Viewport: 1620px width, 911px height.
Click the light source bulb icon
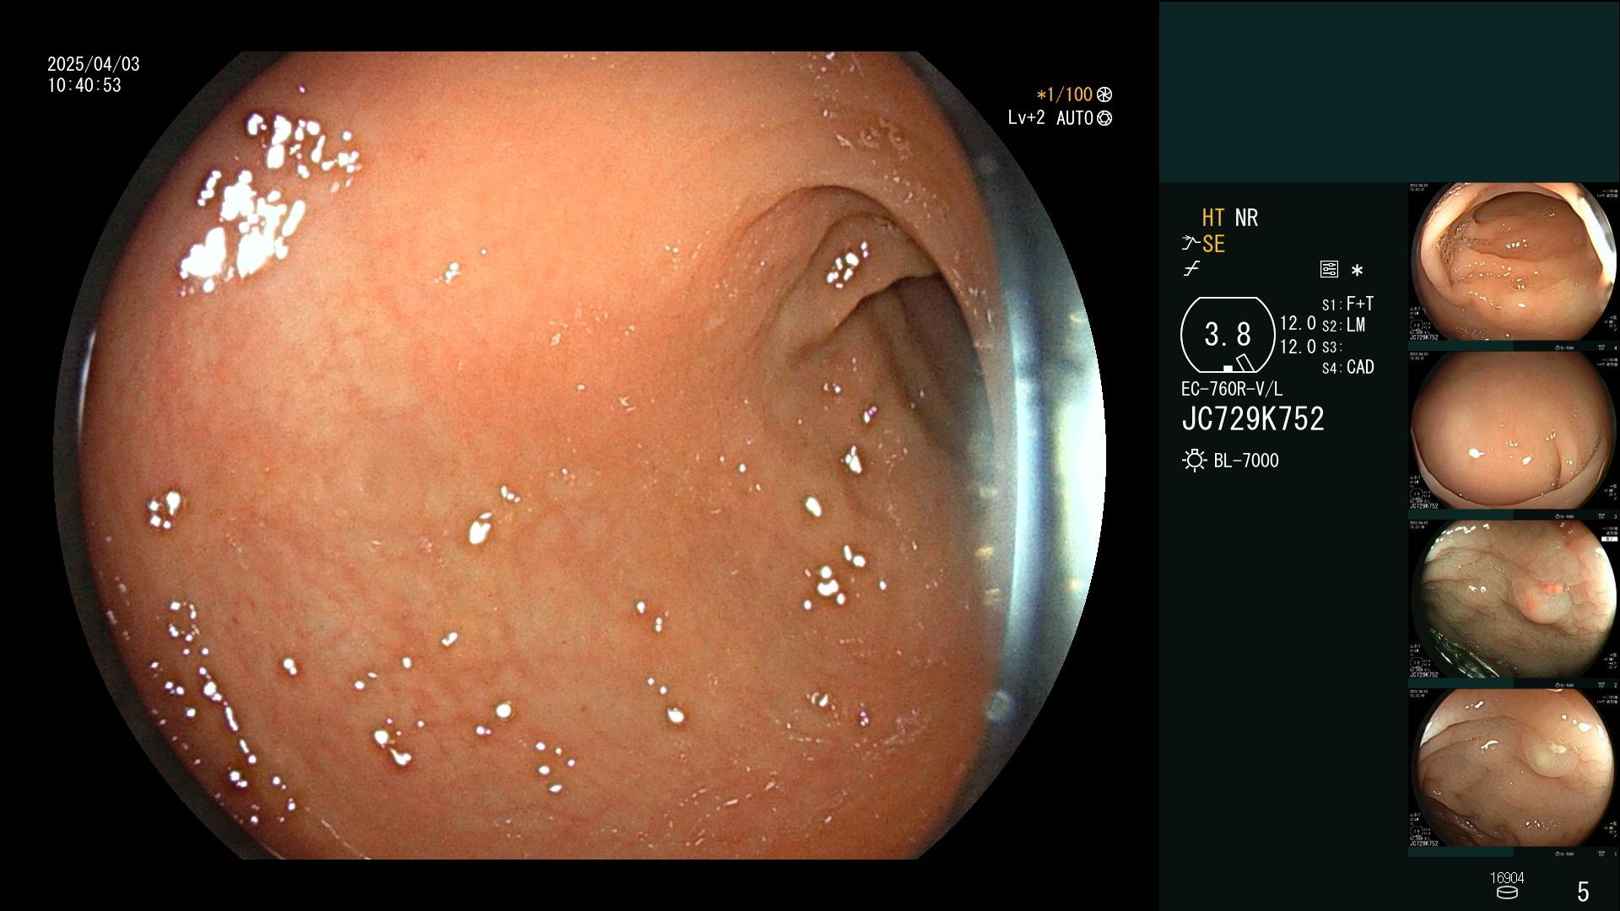[x=1194, y=461]
